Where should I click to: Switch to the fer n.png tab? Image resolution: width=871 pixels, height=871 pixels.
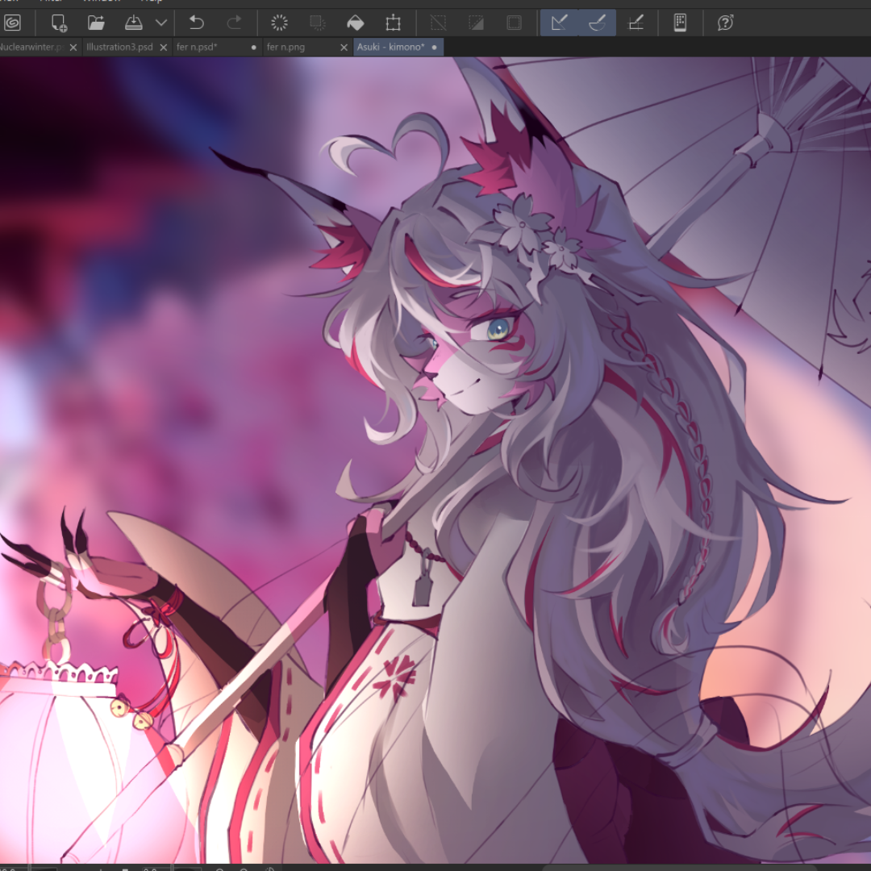click(285, 48)
